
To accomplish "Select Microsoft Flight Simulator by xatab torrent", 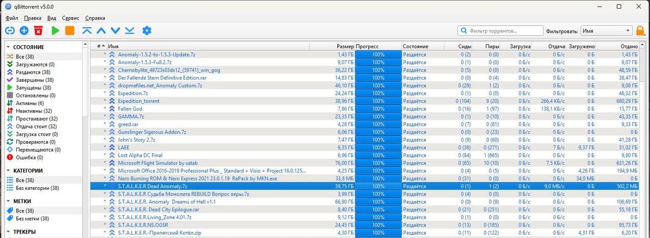I will [366, 163].
